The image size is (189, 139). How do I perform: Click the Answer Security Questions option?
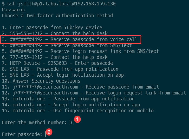click(x=41, y=81)
